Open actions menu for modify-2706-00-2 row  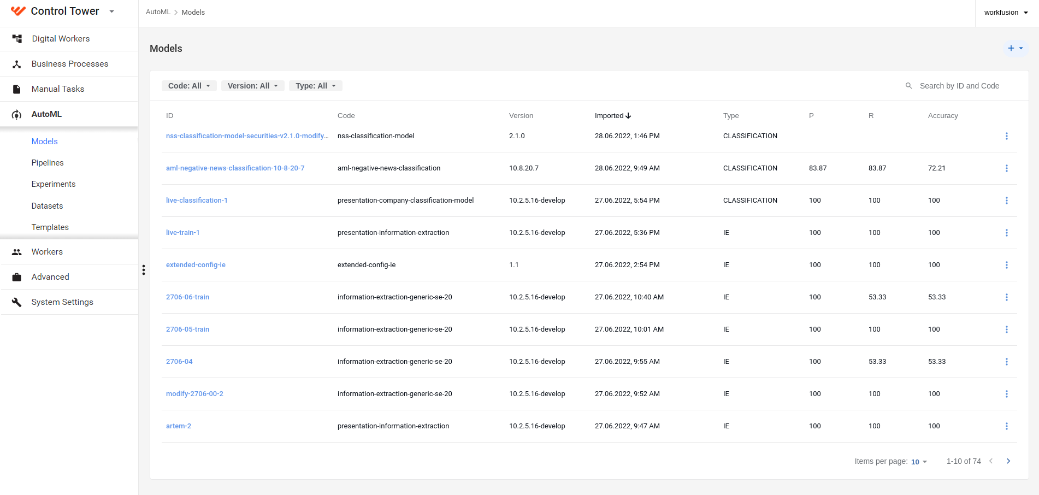click(x=1007, y=394)
